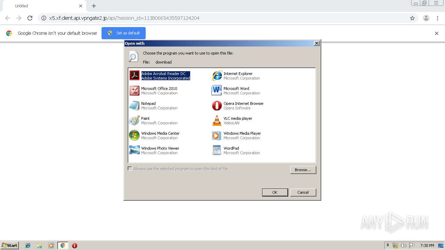Select the VLC media player cone icon
The height and width of the screenshot is (250, 445).
pos(217,120)
